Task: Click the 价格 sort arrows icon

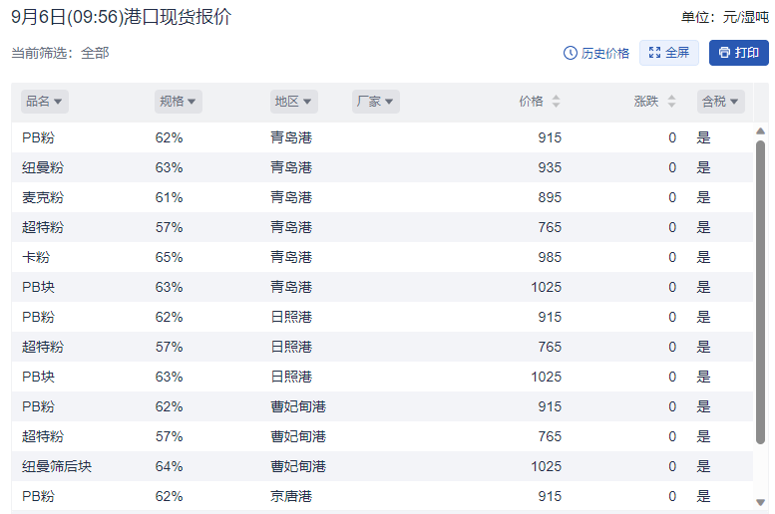Action: (556, 102)
